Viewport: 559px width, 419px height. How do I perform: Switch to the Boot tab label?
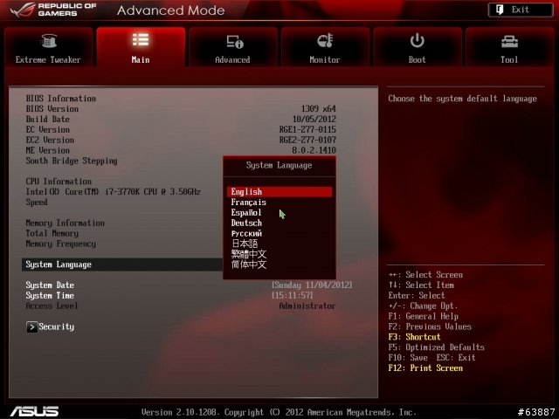(x=418, y=60)
